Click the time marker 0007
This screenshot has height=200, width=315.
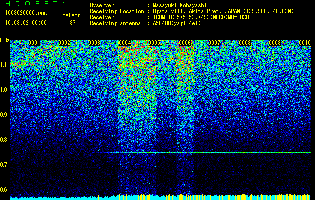tap(214, 43)
